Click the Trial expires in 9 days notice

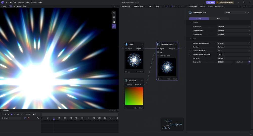coord(226,3)
